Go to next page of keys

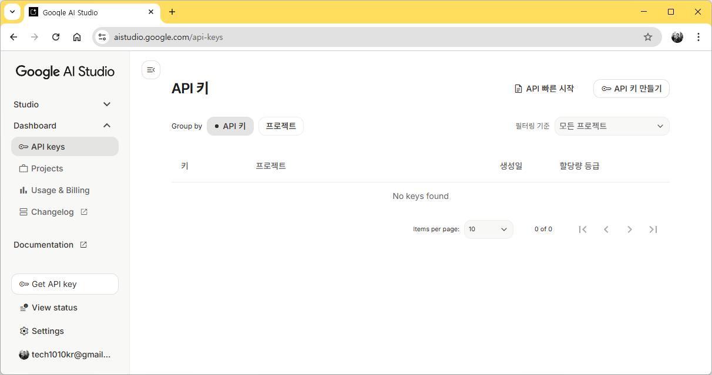click(630, 229)
